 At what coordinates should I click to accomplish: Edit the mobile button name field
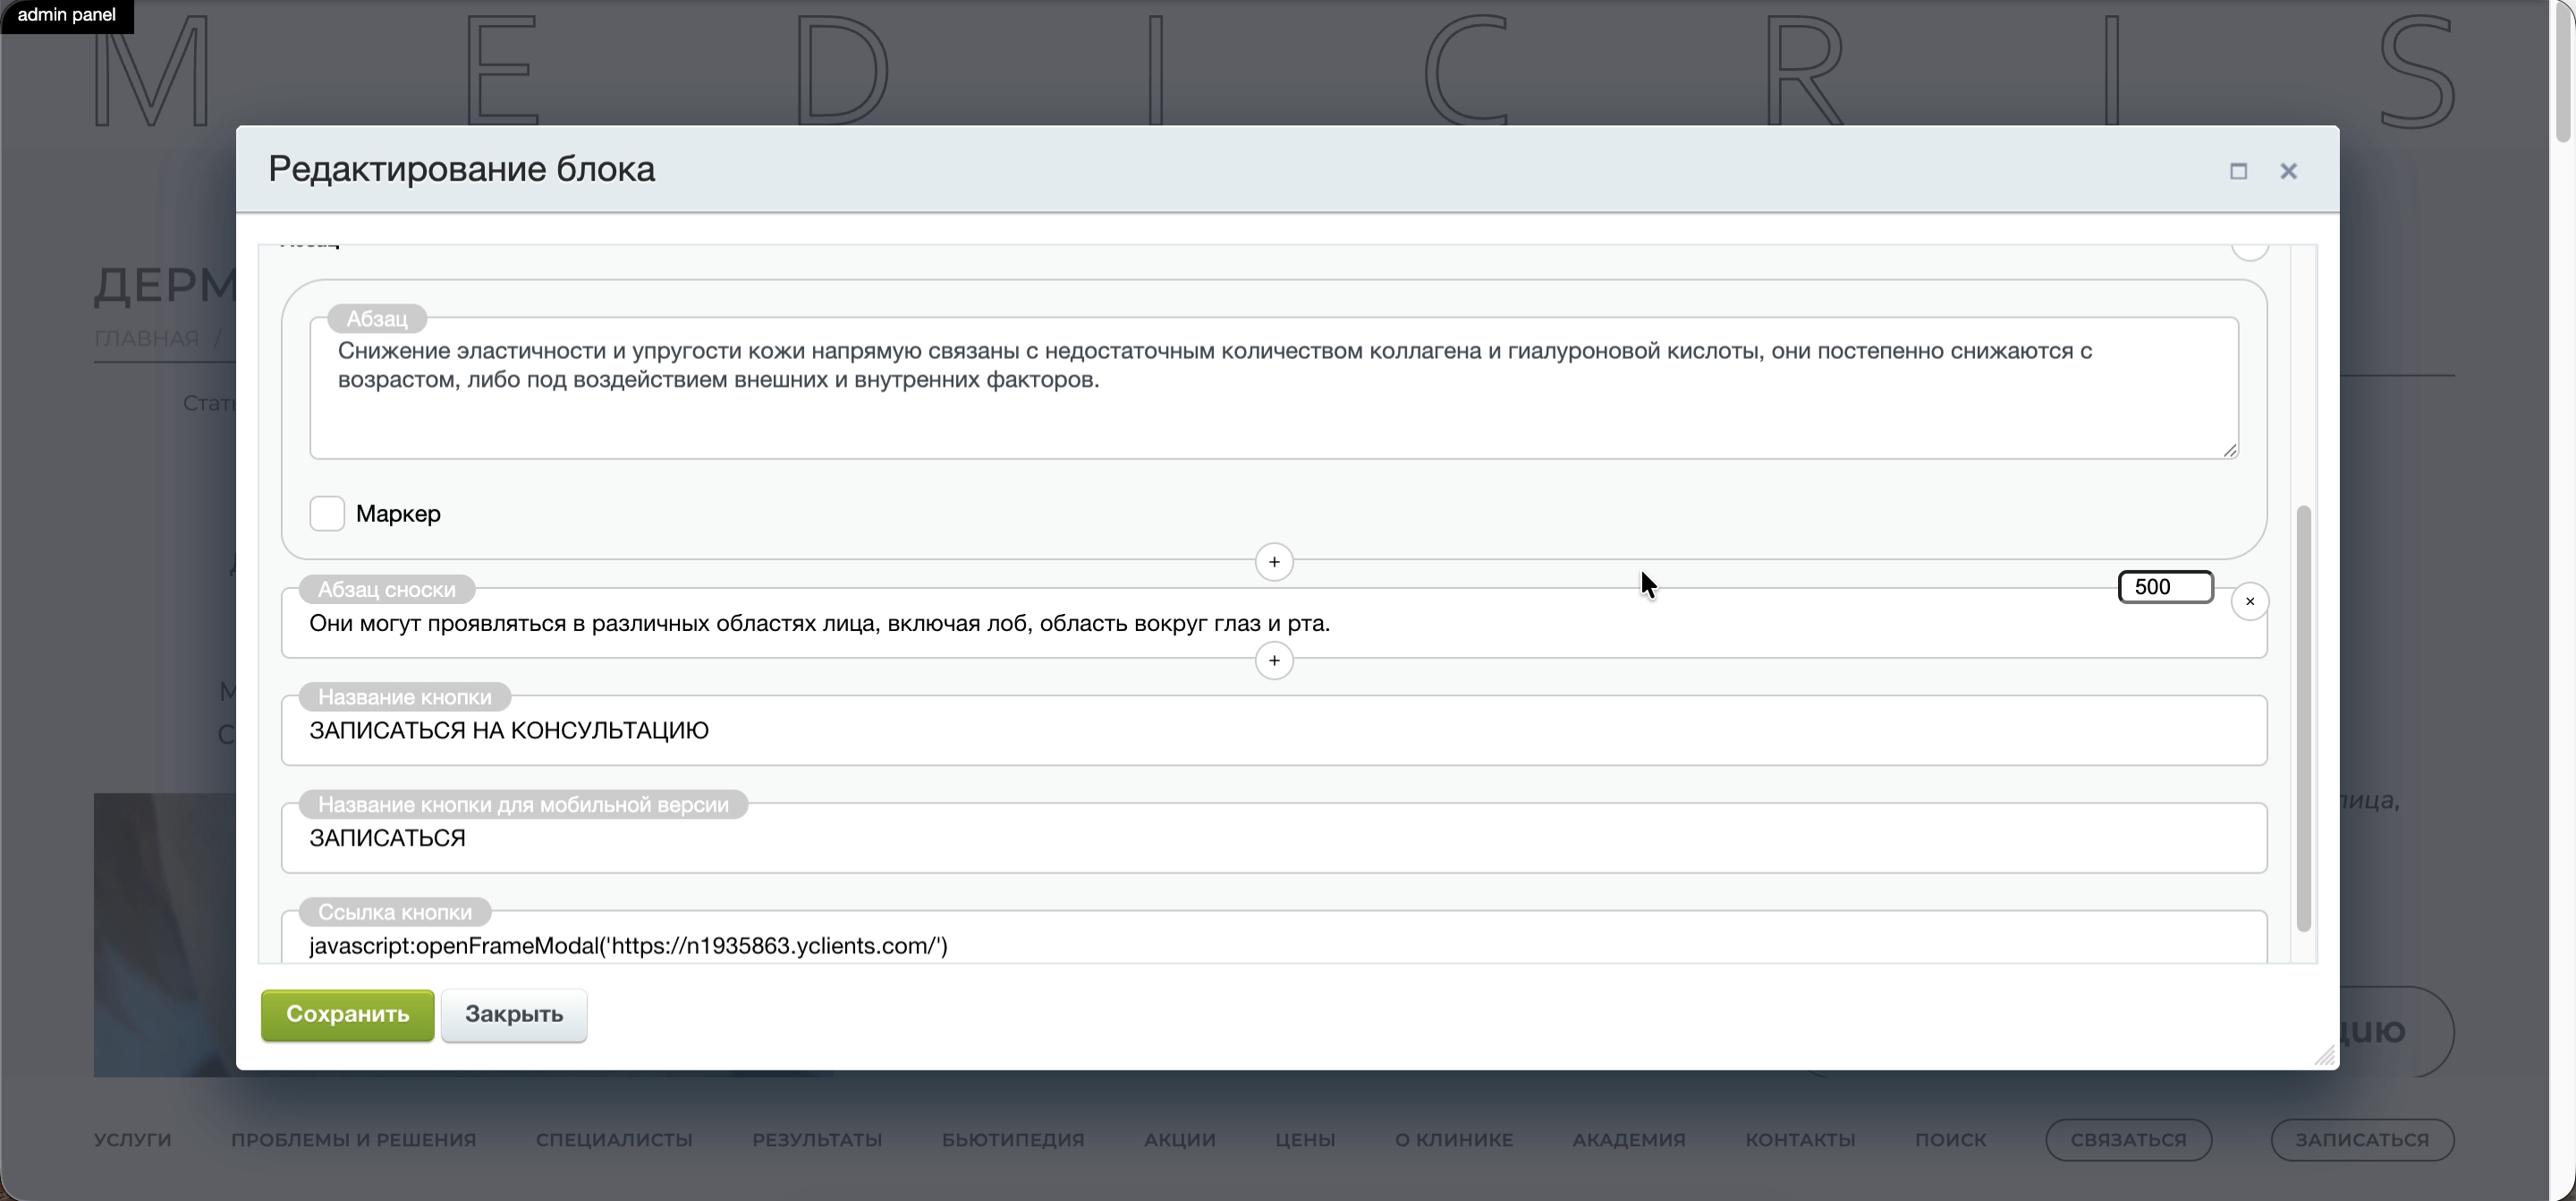click(x=1274, y=838)
